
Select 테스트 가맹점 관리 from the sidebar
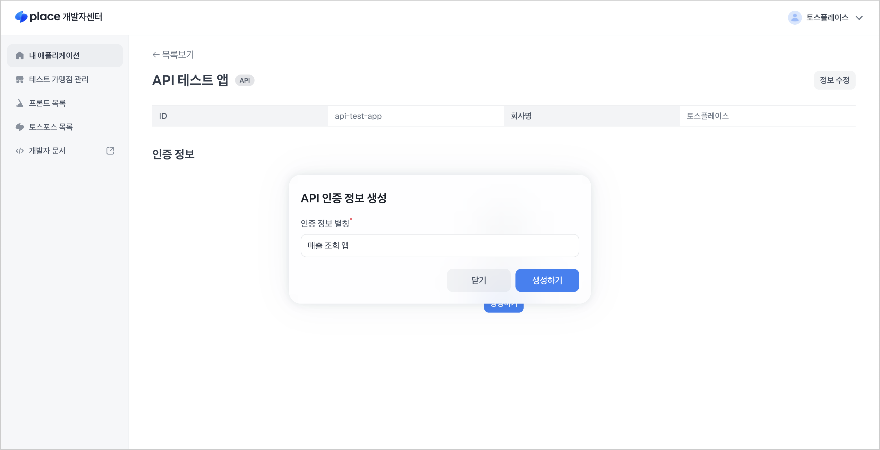tap(59, 79)
